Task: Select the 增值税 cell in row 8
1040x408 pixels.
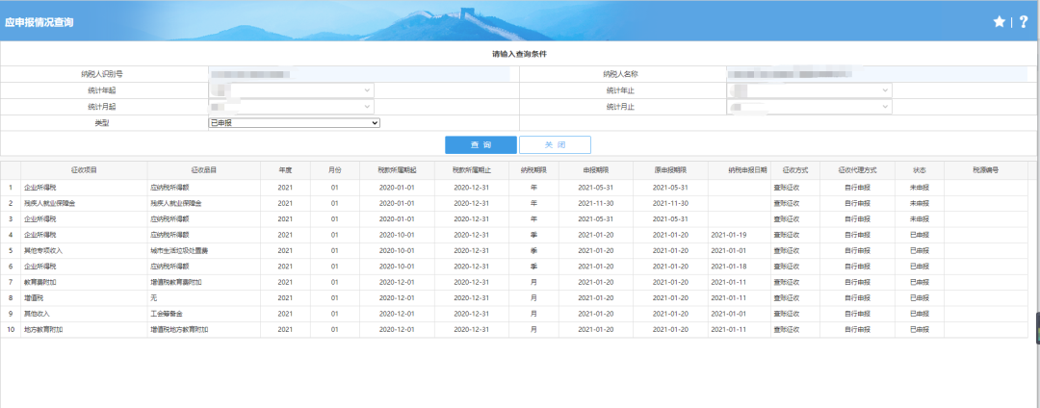Action: pyautogui.click(x=84, y=298)
